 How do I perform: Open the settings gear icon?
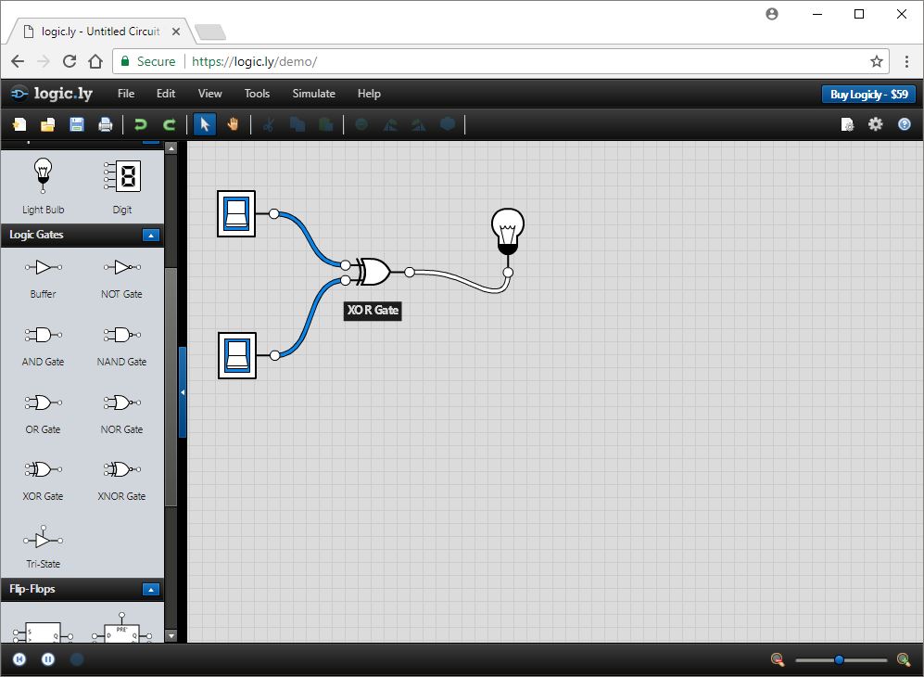click(x=875, y=124)
